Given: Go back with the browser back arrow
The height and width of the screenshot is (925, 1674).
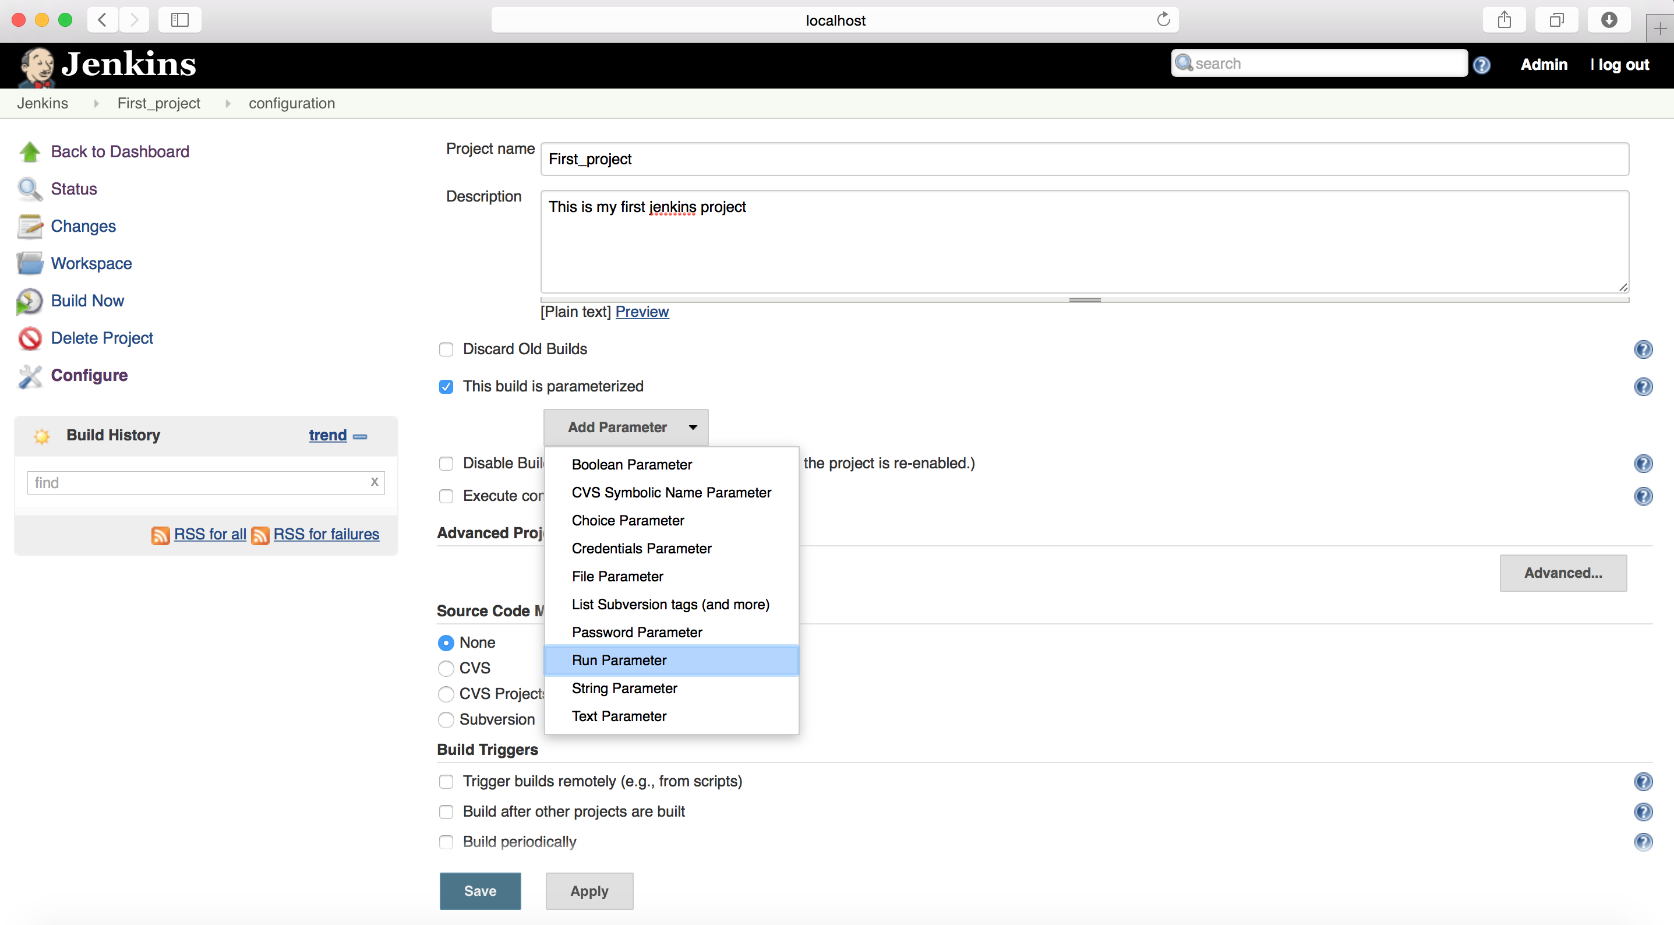Looking at the screenshot, I should pos(103,19).
